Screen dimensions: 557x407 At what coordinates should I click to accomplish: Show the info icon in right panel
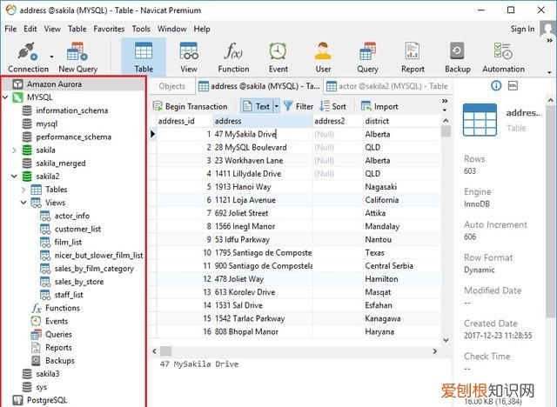tap(497, 85)
